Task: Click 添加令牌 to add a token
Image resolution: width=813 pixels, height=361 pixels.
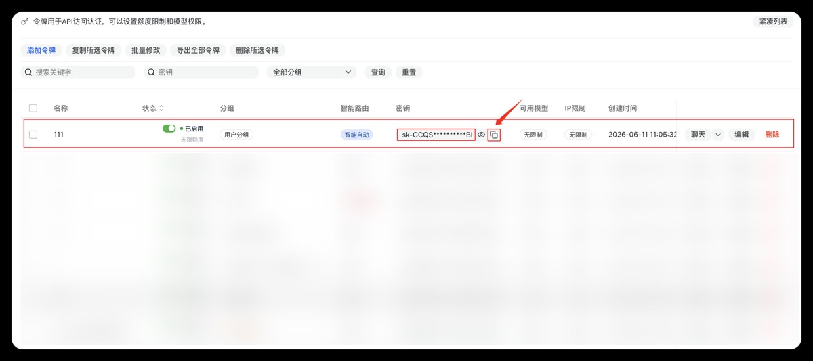Action: 41,50
